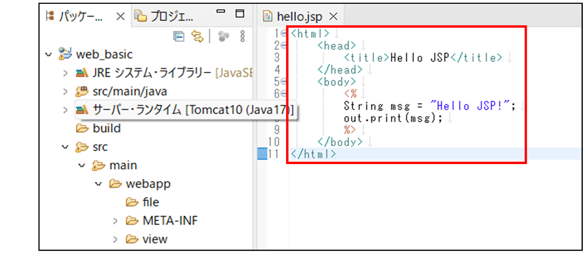583x253 pixels.
Task: Select the build folder in tree
Action: point(106,128)
